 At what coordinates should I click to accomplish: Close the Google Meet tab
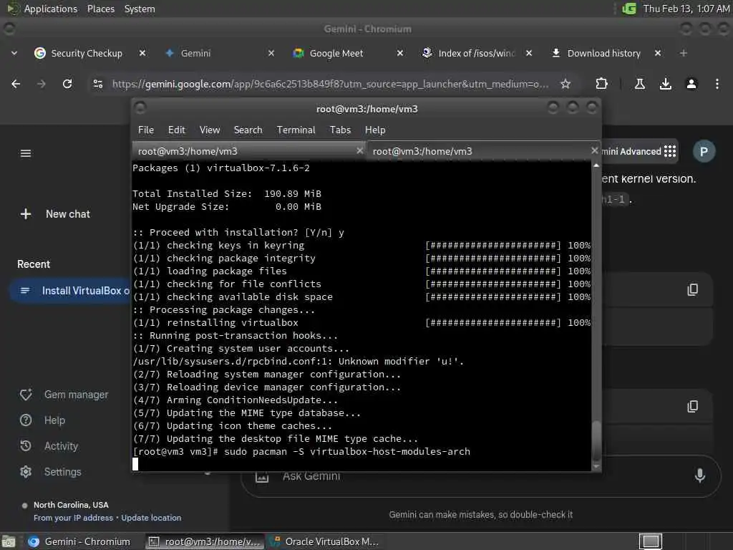(400, 53)
